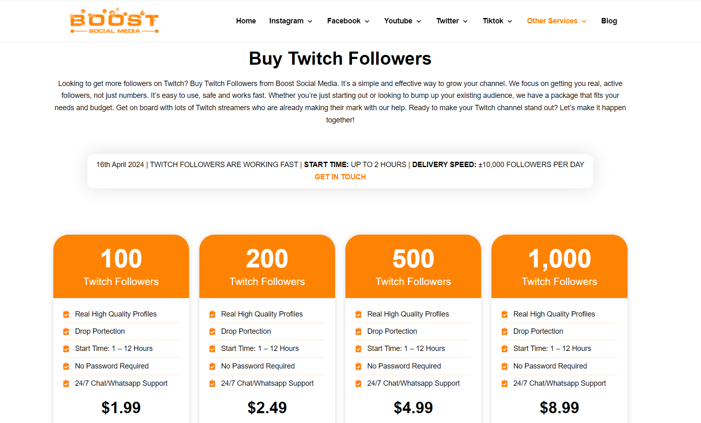Click the check icon beside Drop Portection in the 200 followers card

click(x=212, y=331)
